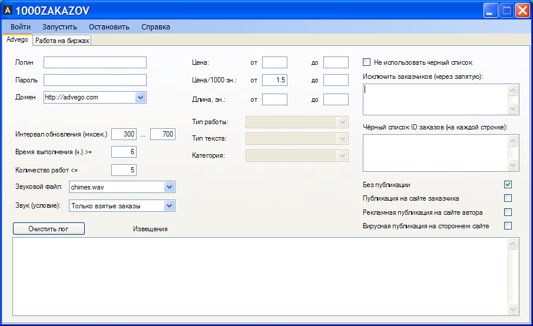Click down arrow of Исключить заказчиков scrollbar
The width and height of the screenshot is (533, 326).
click(x=512, y=109)
